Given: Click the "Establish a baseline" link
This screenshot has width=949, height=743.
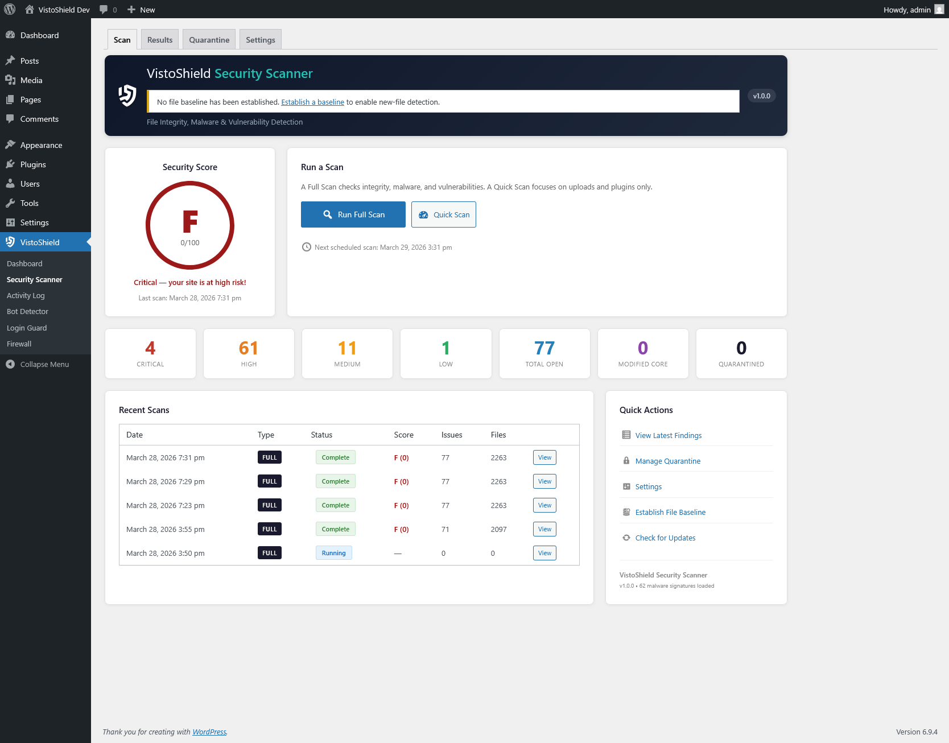Looking at the screenshot, I should point(312,102).
